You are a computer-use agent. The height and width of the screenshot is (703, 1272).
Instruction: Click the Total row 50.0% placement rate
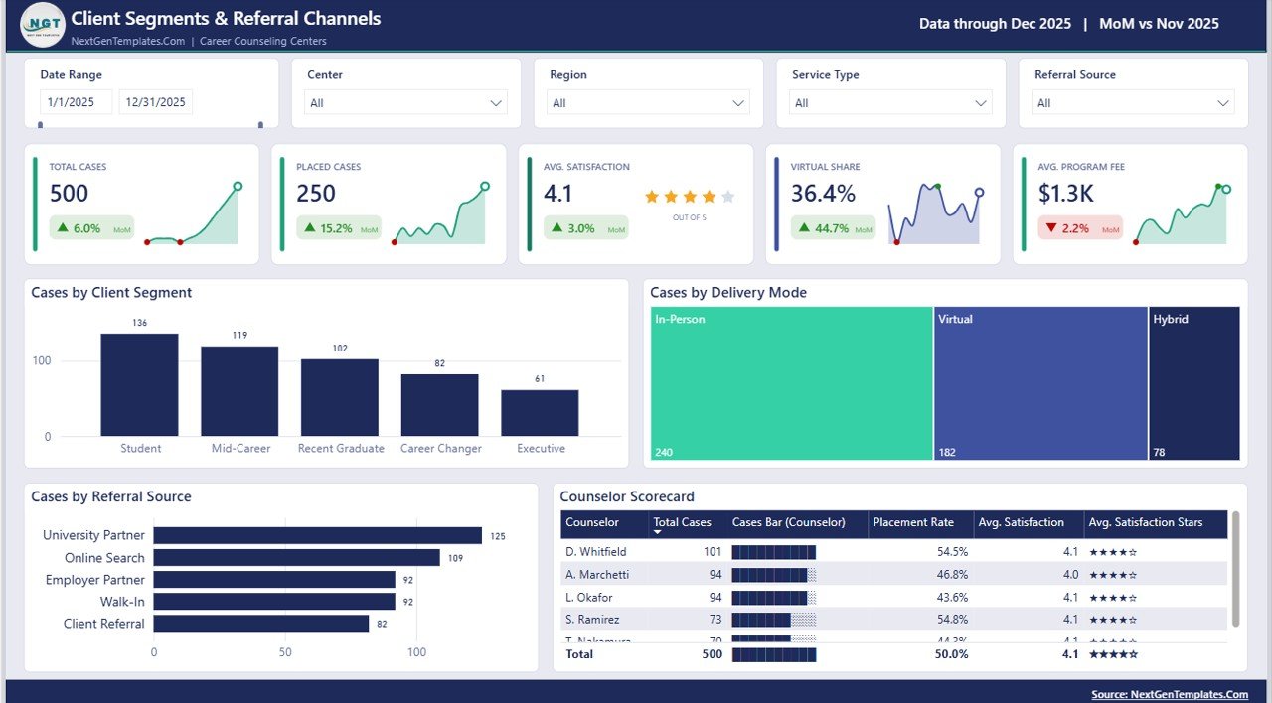click(x=951, y=654)
